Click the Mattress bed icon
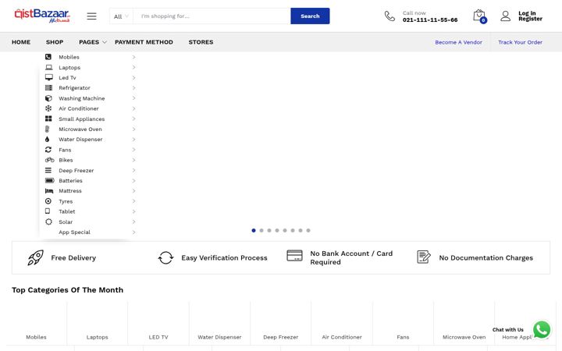This screenshot has width=562, height=351. tap(49, 191)
